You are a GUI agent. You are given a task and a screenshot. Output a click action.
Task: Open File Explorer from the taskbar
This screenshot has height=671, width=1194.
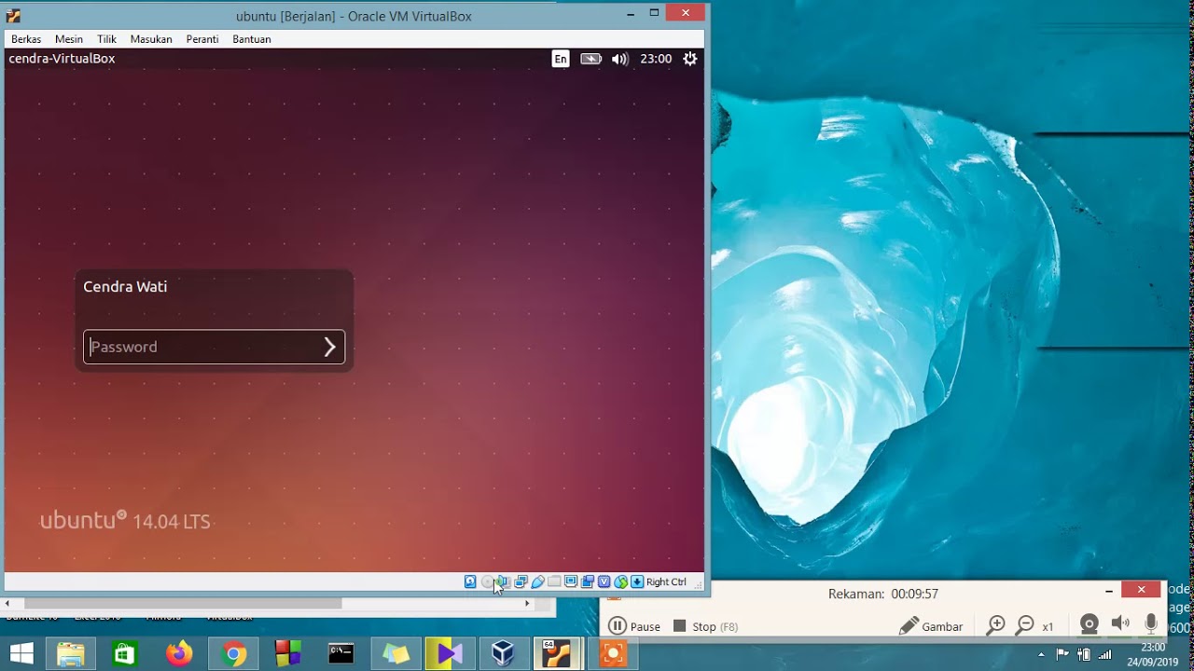point(71,654)
